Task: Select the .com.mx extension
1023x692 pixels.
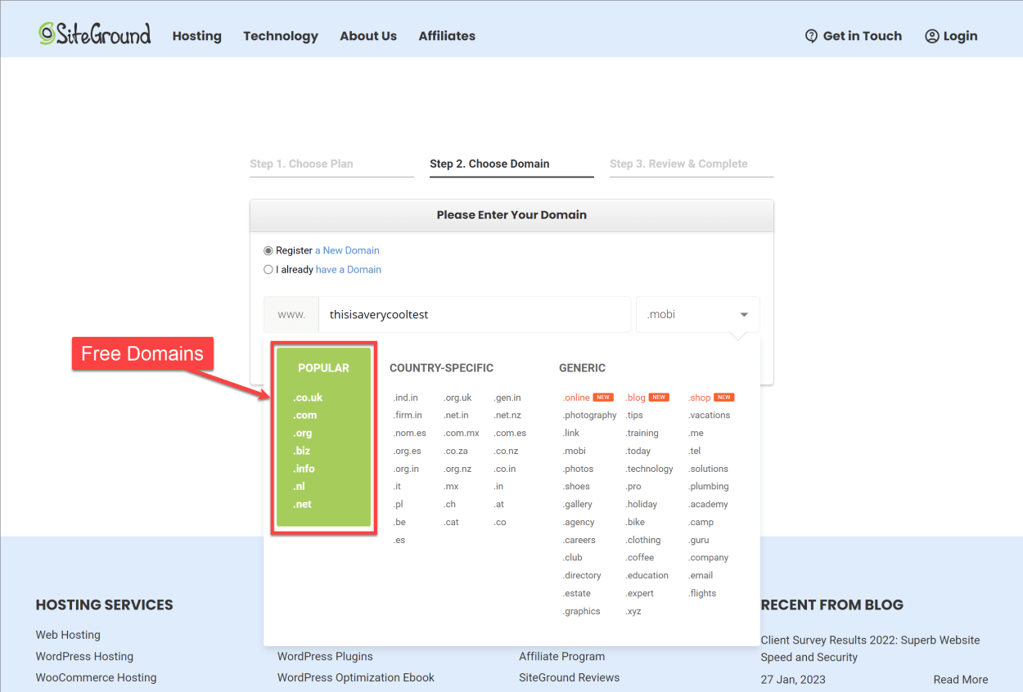Action: [x=462, y=434]
